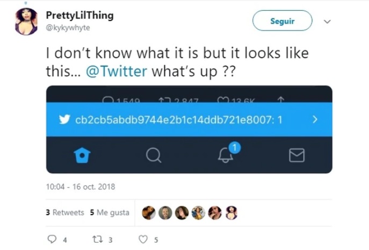Open the @Twitter mention link
369x250 pixels.
[x=116, y=72]
